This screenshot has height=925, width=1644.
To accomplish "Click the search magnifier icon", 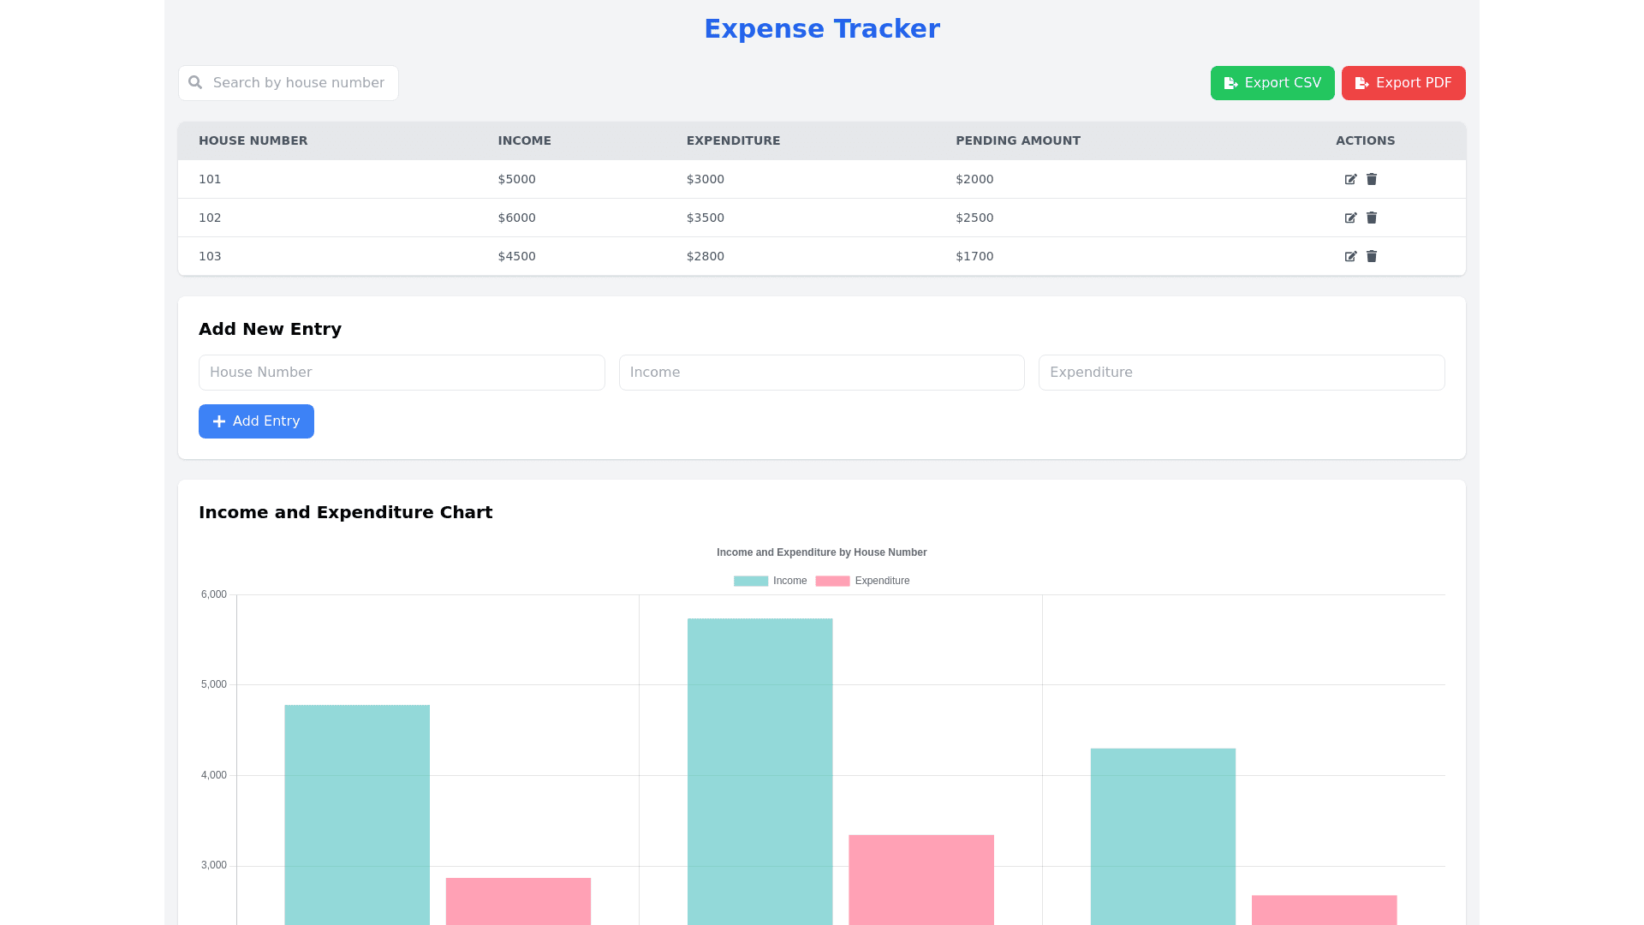I will pyautogui.click(x=195, y=82).
